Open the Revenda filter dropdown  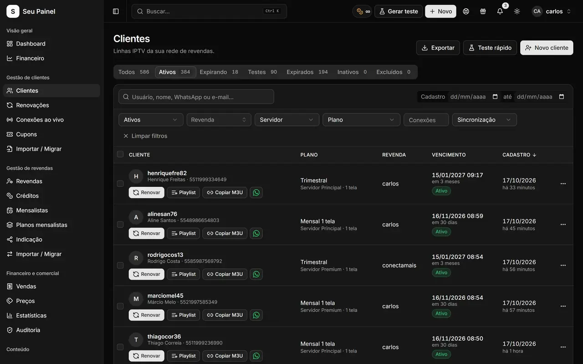219,120
